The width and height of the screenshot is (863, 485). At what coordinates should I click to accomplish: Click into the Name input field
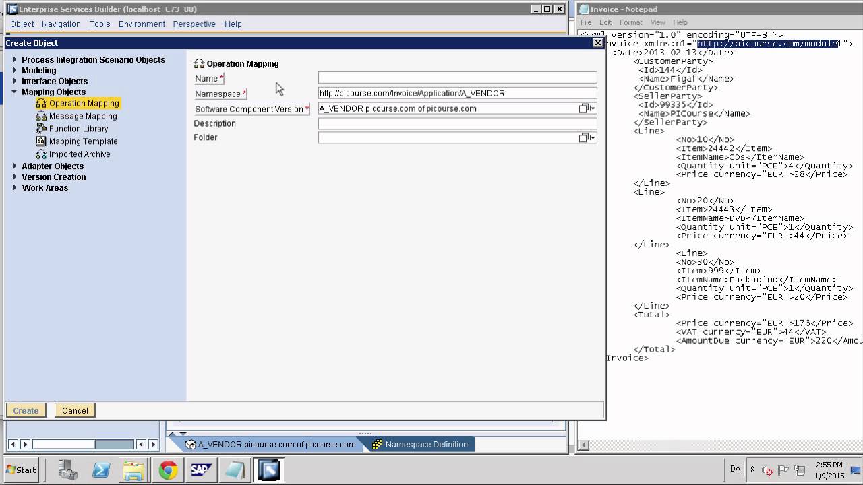pos(457,77)
